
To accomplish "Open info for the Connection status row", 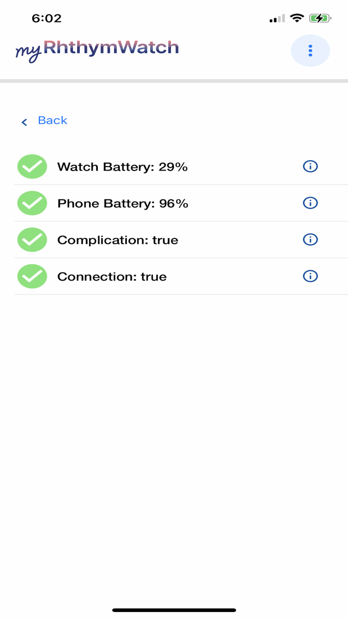I will pyautogui.click(x=310, y=276).
